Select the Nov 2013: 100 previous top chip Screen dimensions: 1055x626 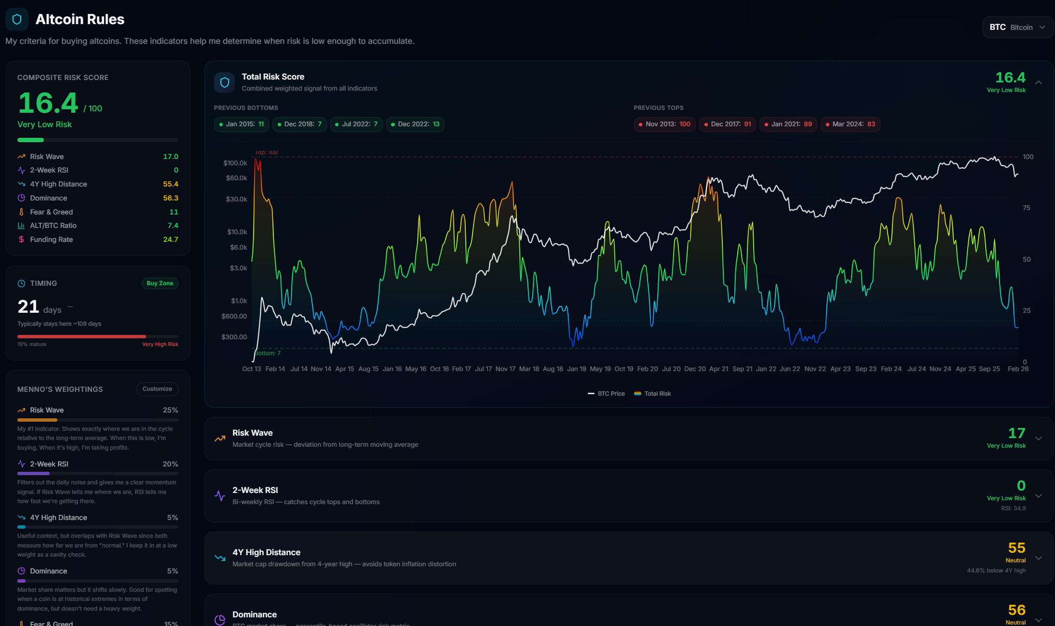(664, 124)
